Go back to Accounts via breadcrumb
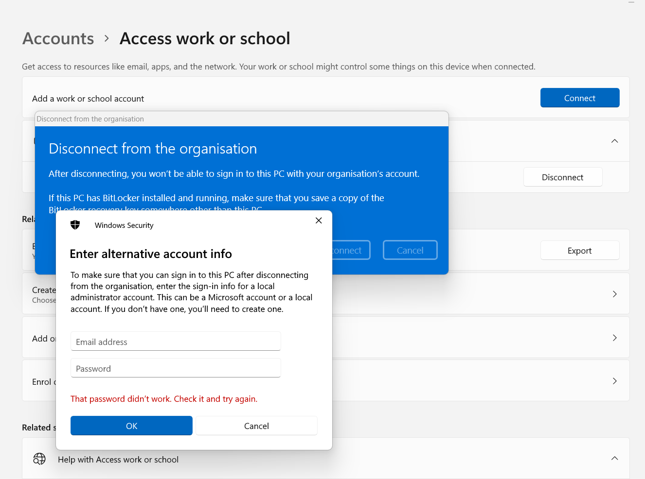 58,38
